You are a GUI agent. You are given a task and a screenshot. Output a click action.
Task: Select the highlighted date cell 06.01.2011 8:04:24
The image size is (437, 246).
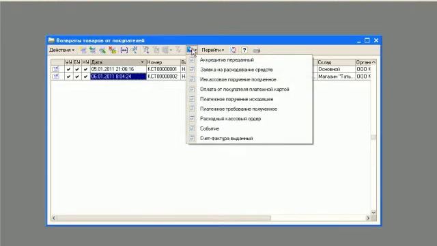[118, 77]
